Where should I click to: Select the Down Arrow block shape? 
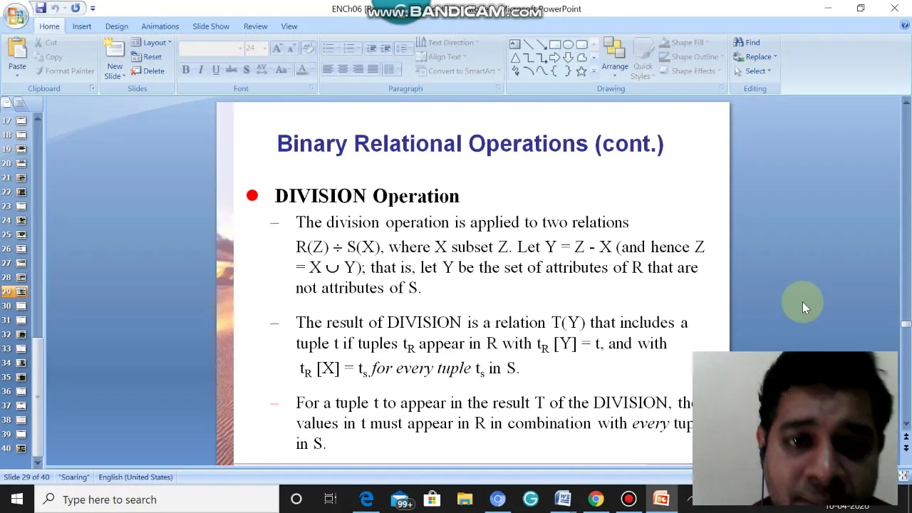tap(568, 58)
